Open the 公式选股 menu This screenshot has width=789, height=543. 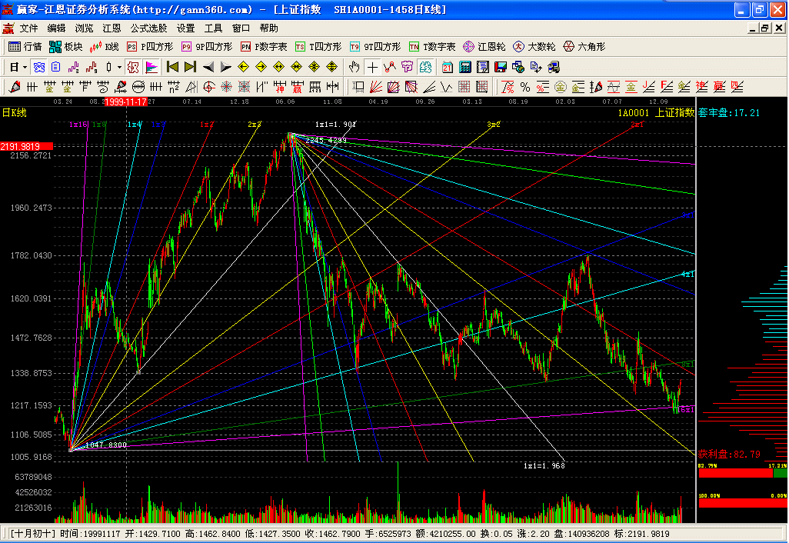point(148,28)
